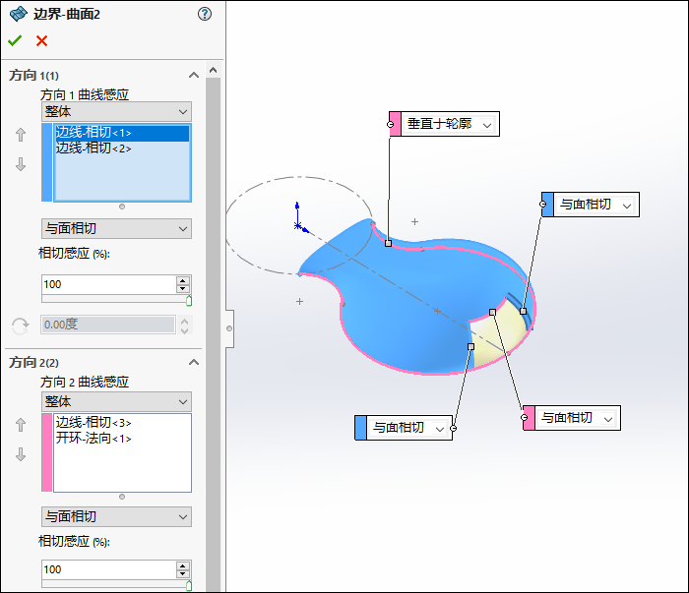Image resolution: width=689 pixels, height=593 pixels.
Task: Click blue swatch on bottom-left 与面相切 callout
Action: 361,428
